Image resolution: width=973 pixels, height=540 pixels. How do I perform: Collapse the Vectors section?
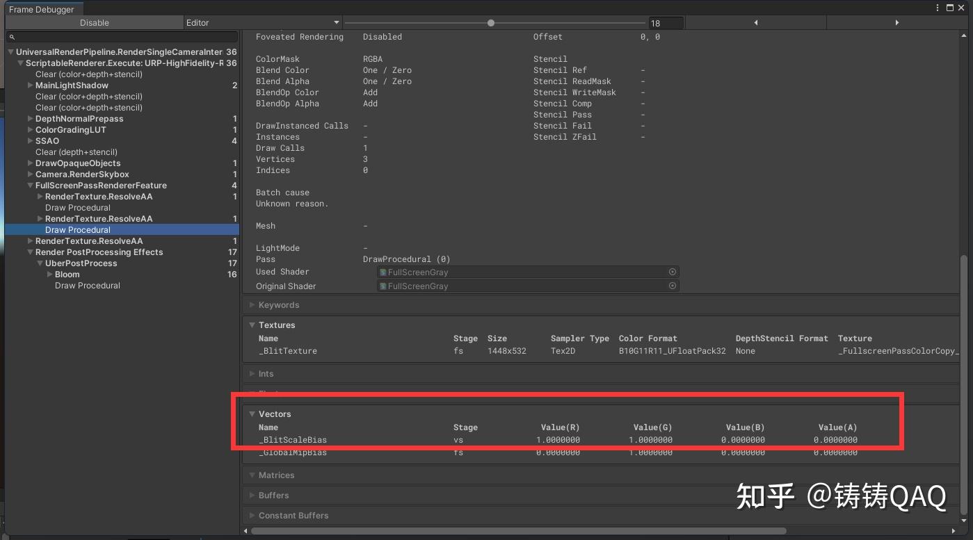pyautogui.click(x=252, y=414)
